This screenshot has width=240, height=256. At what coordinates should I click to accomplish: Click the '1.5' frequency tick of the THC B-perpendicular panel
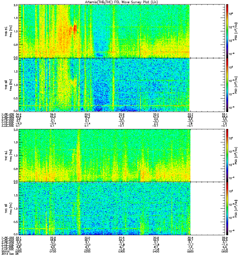(16, 142)
